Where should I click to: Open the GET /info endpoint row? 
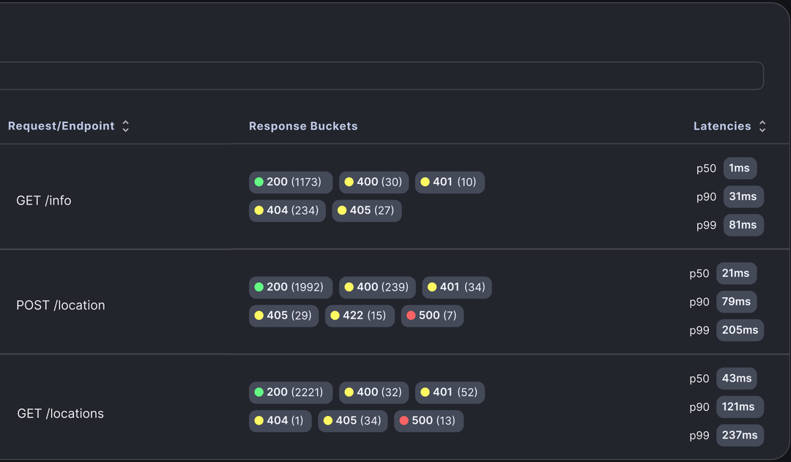click(395, 196)
